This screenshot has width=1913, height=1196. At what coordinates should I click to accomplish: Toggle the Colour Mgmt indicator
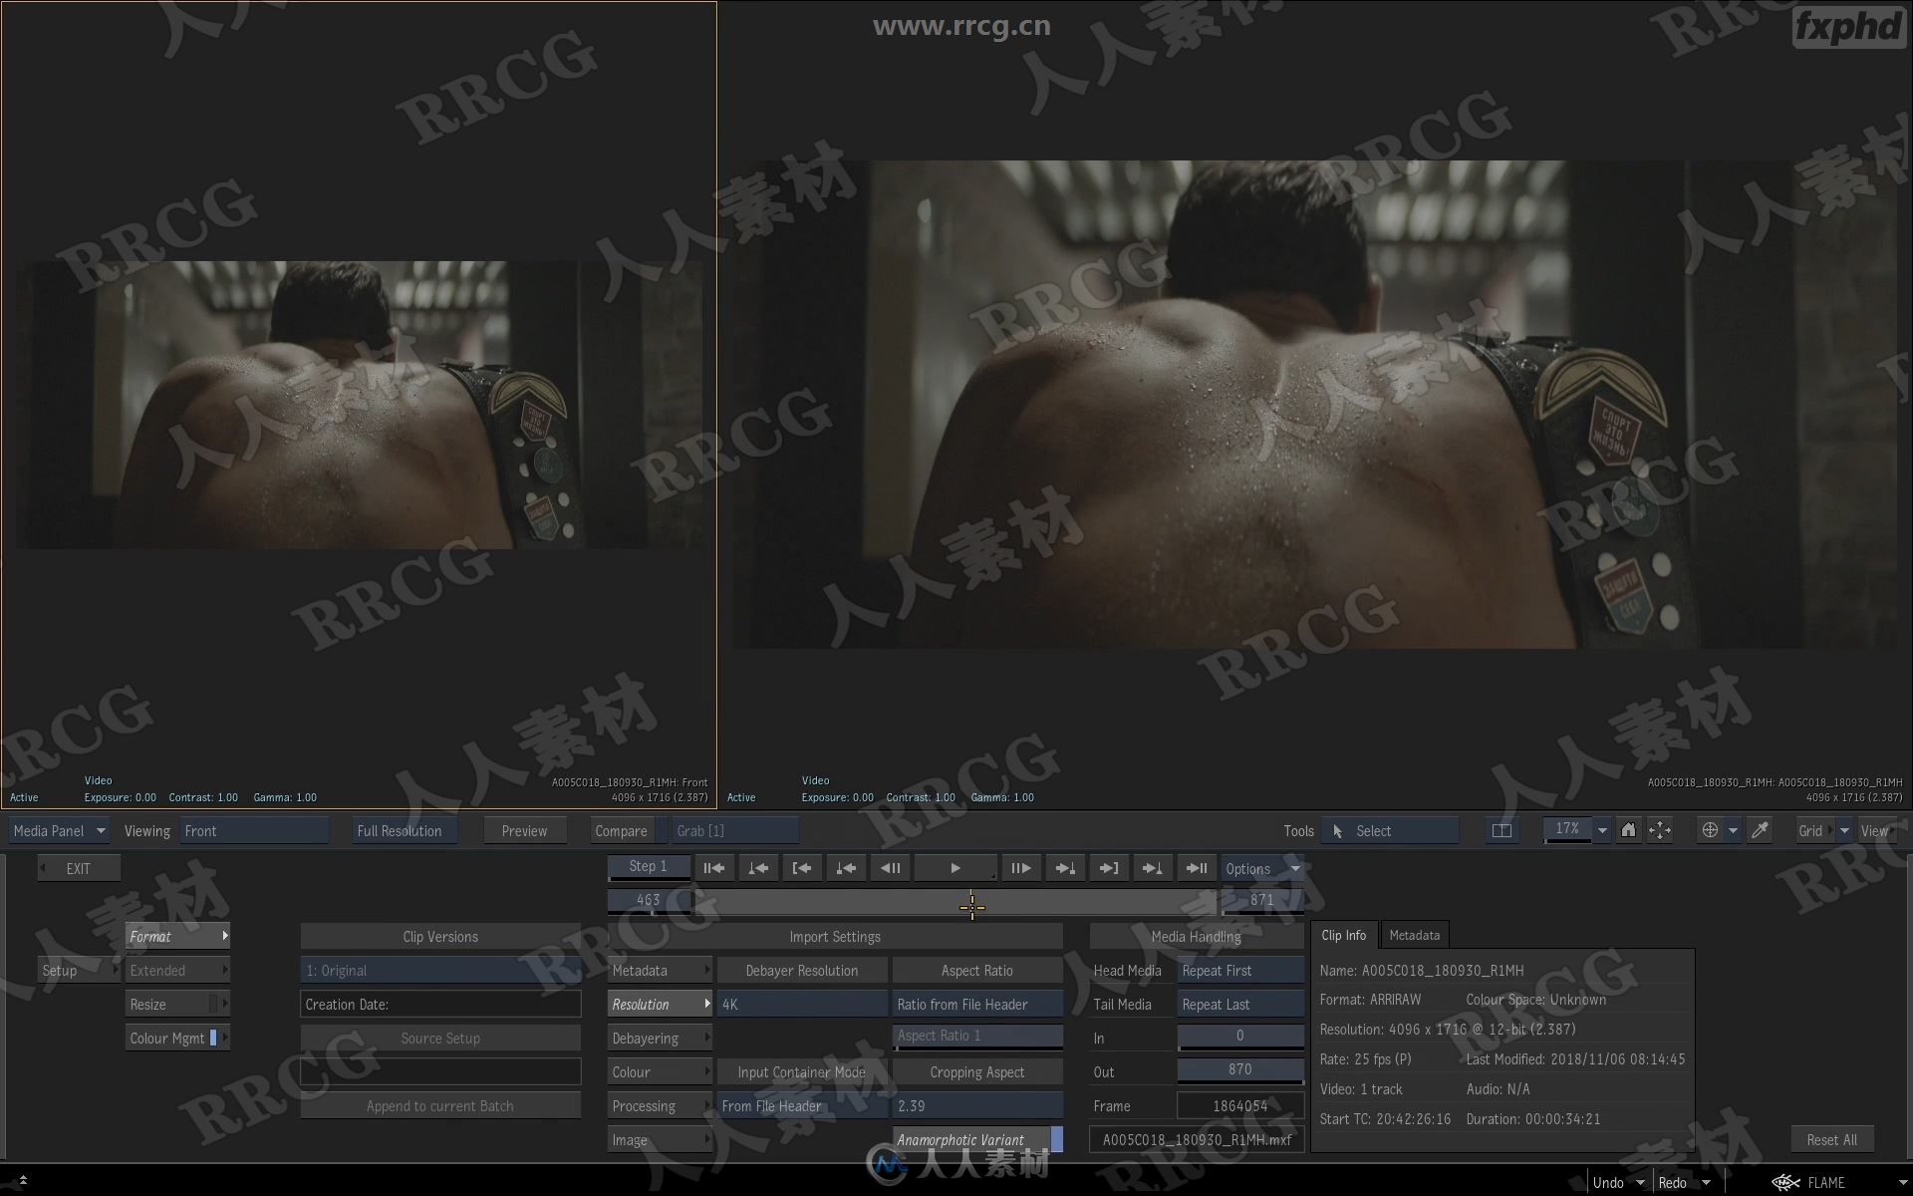(x=213, y=1038)
